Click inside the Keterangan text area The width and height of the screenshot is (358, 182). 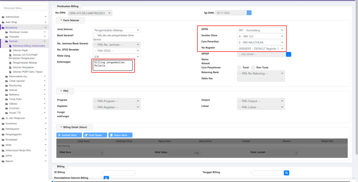[113, 65]
